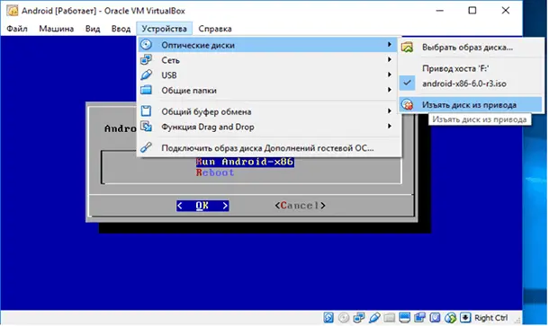Open the Вид menu
Screen dimensions: 549x326
(x=93, y=29)
